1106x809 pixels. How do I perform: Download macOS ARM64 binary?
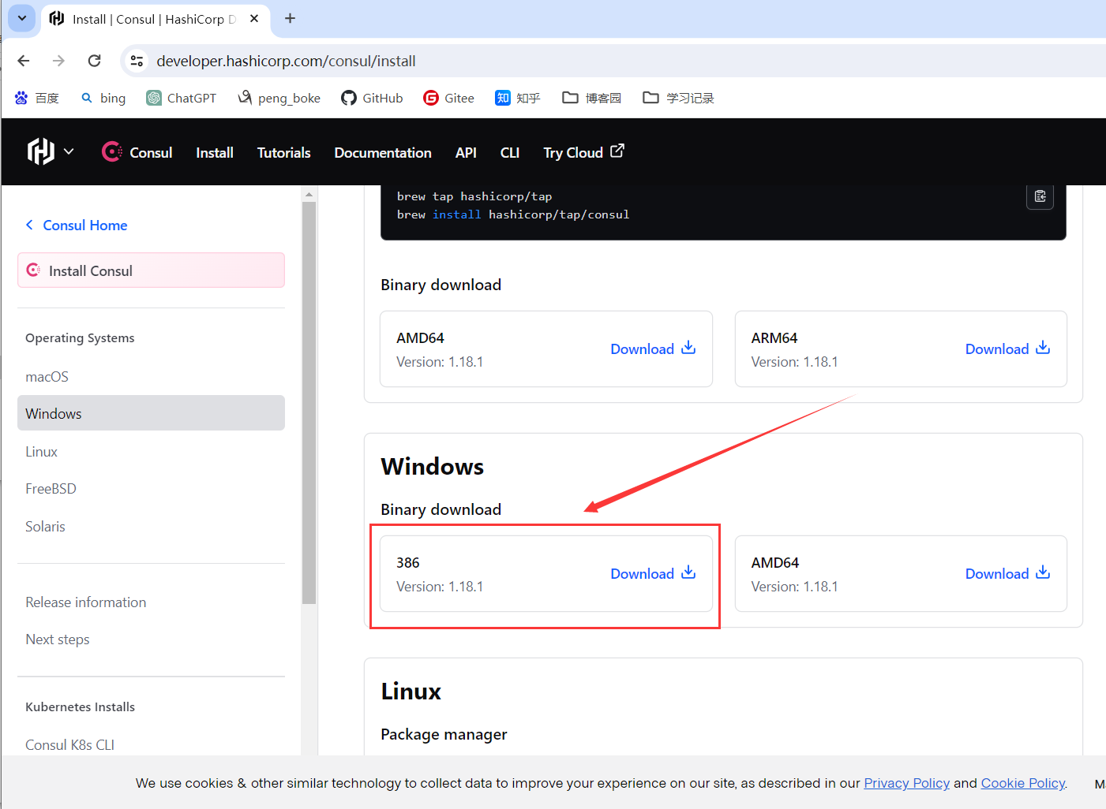pos(1007,349)
